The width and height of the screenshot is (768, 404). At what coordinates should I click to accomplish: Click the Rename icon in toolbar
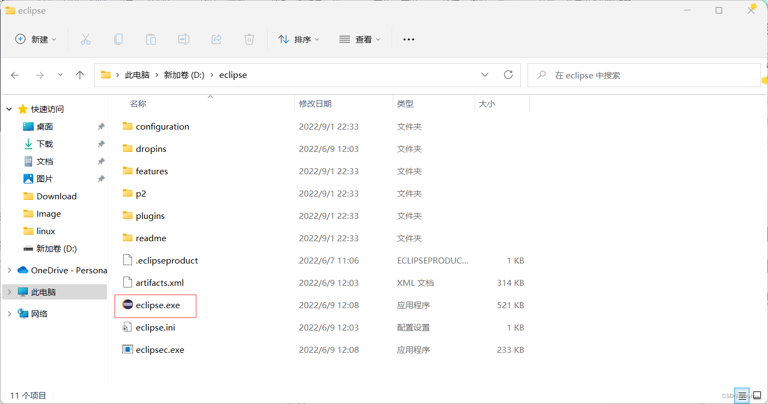[x=184, y=39]
